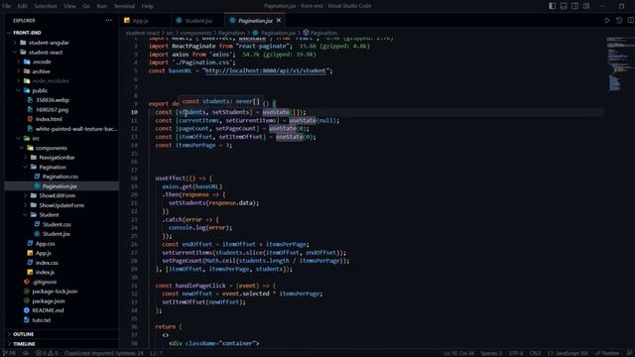Collapse the FRONT-END root folder
Viewport: 635px width, 357px height.
[x=27, y=33]
